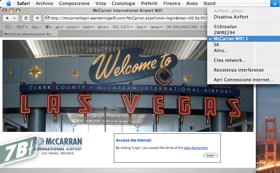The image size is (280, 173).
Task: Select Apri Connessione Internet...
Action: [244, 80]
